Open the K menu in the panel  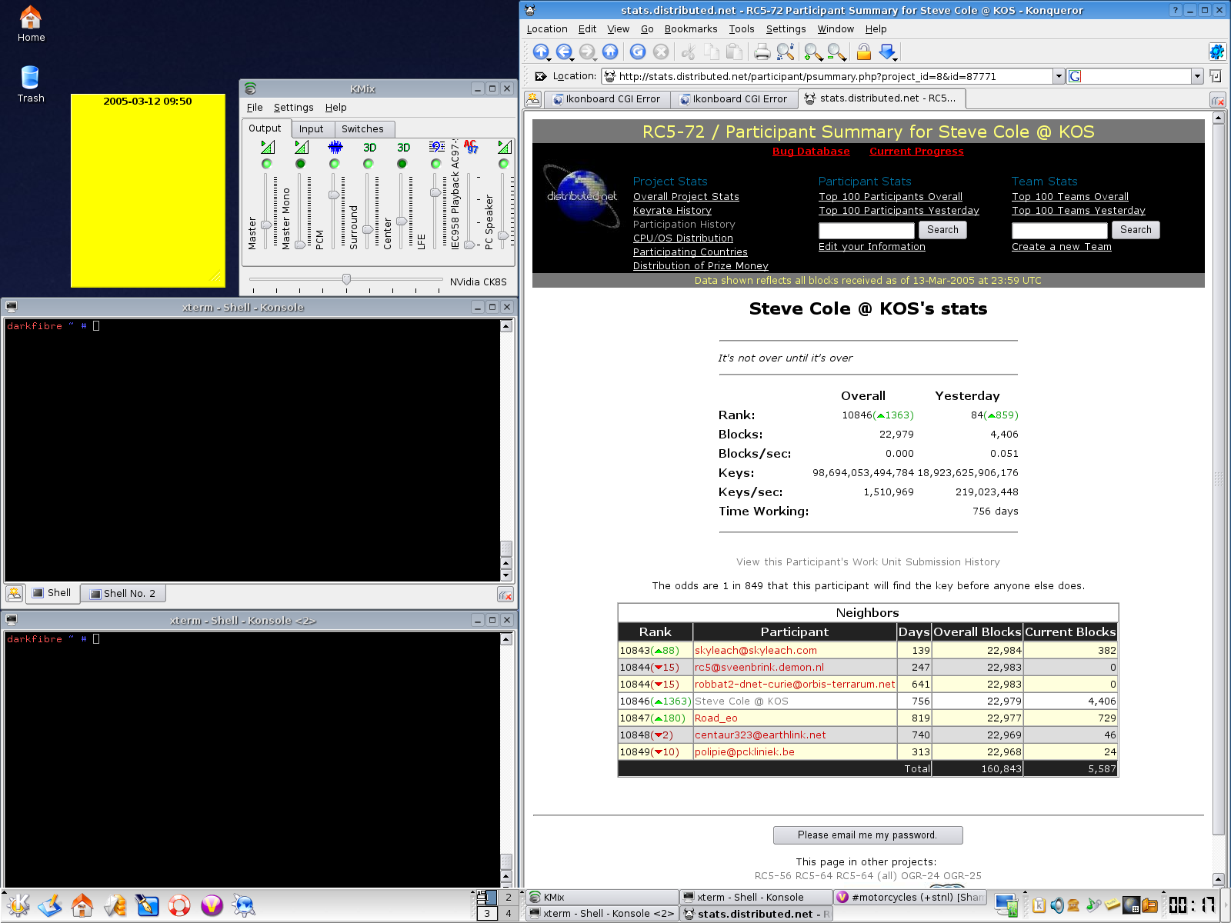(18, 905)
